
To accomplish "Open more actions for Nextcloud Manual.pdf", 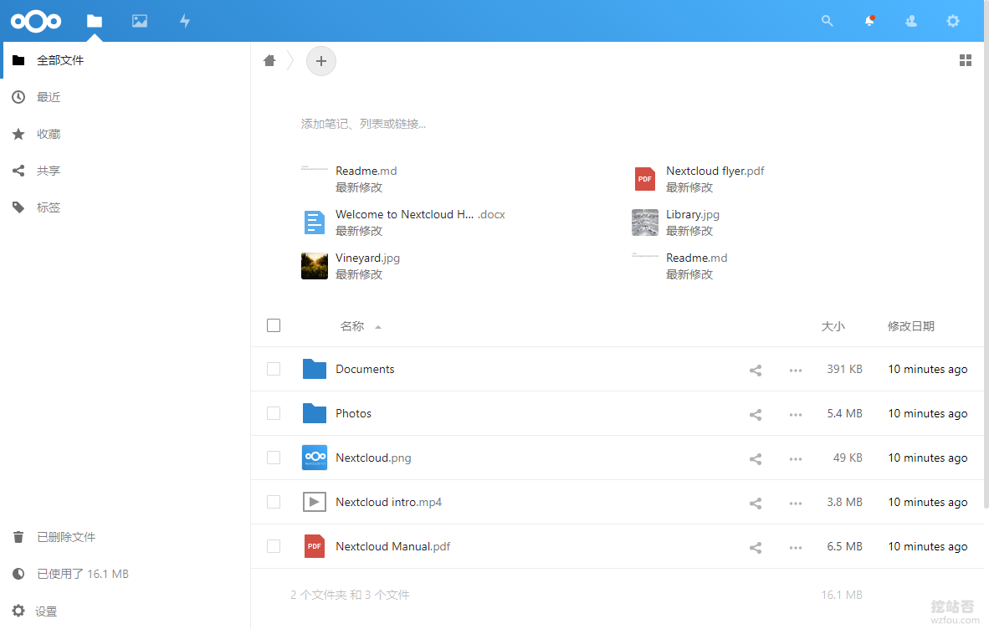I will (x=796, y=547).
